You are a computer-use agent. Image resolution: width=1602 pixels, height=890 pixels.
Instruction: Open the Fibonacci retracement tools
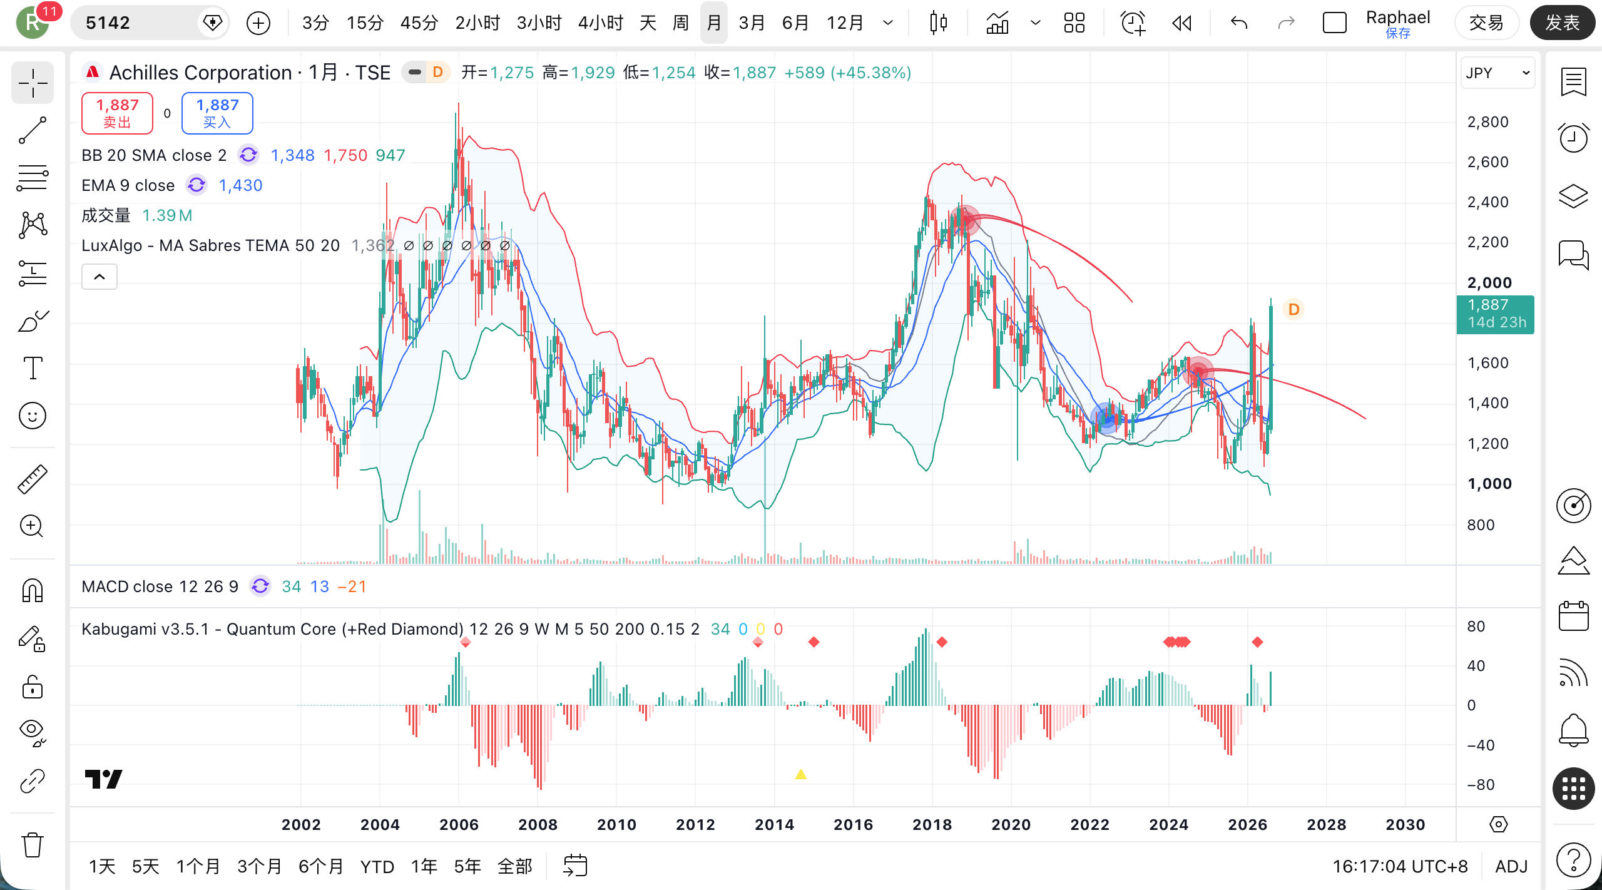(x=33, y=178)
